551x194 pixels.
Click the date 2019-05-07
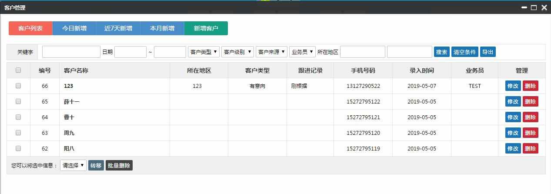[x=422, y=86]
